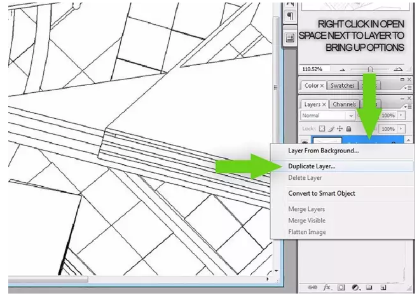Click the canvas horizontal scrollbar thumb

48,280
